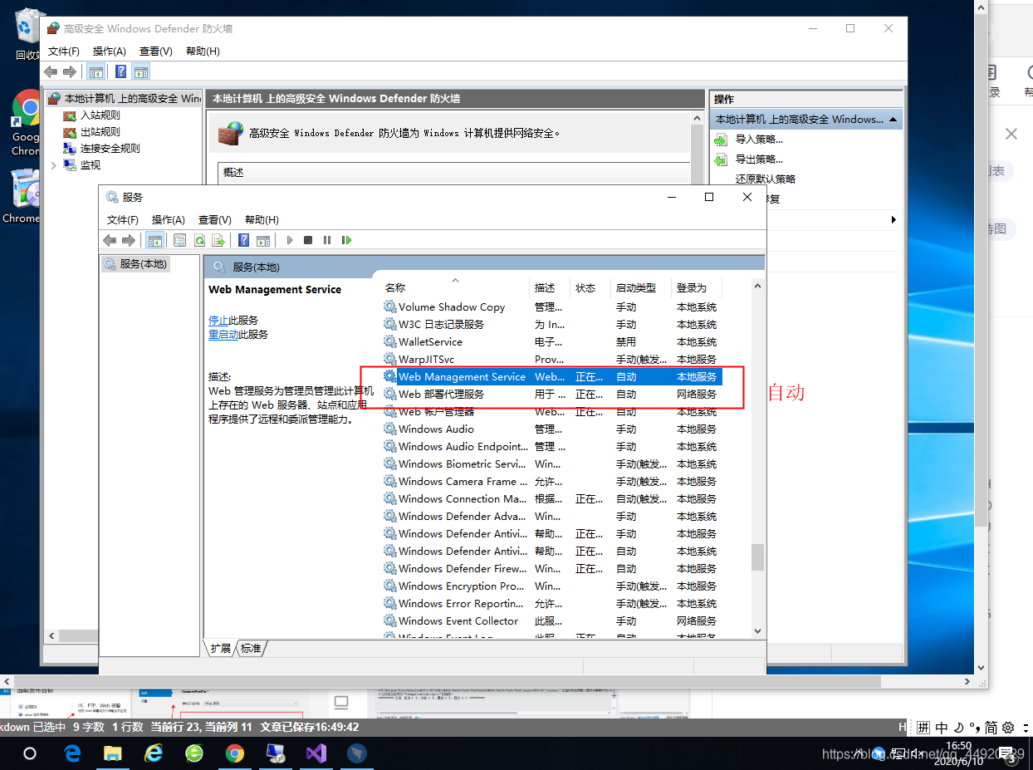
Task: Select 服务(本地) node in Services tree
Action: [x=135, y=263]
